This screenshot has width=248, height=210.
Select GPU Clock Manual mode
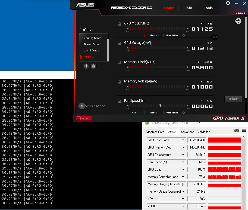pos(153,35)
